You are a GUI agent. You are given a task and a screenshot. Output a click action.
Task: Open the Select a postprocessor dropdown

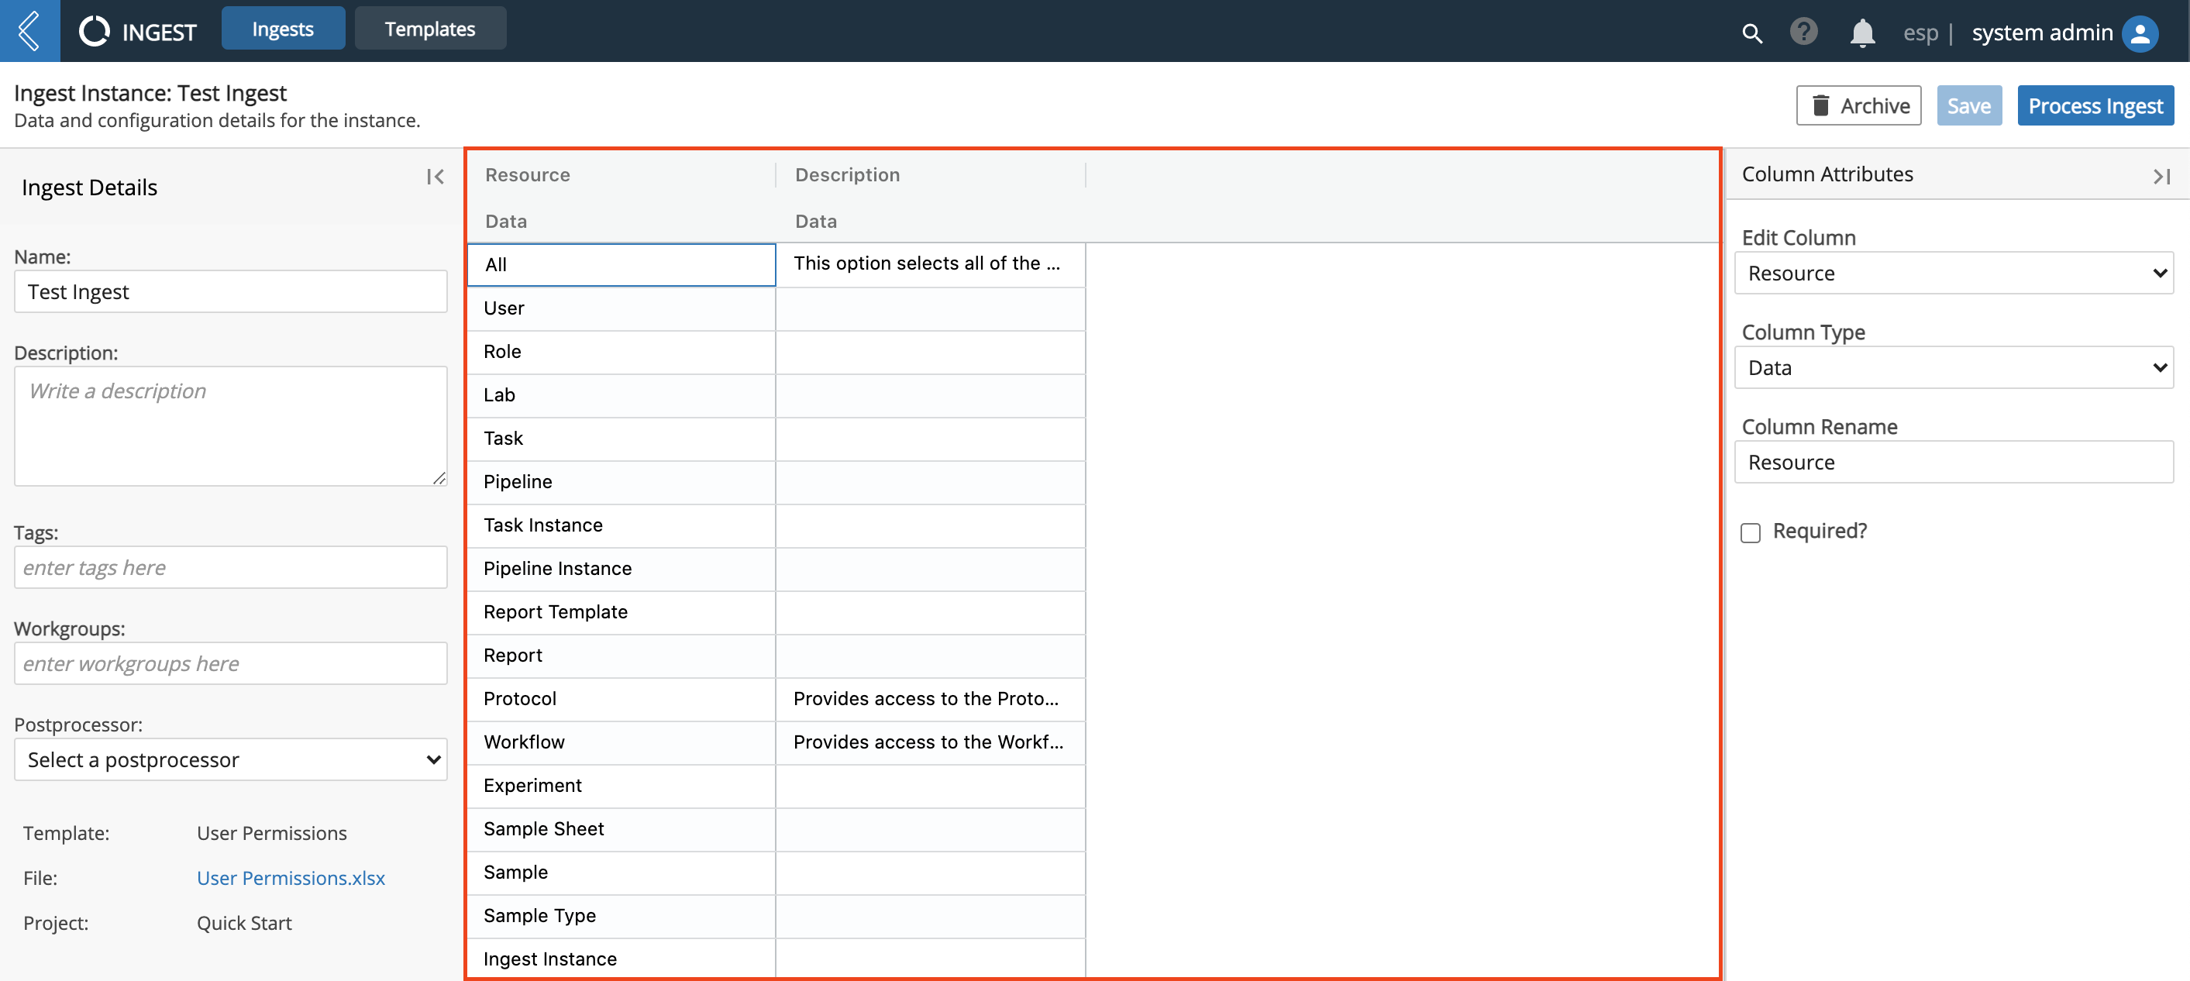pyautogui.click(x=226, y=760)
